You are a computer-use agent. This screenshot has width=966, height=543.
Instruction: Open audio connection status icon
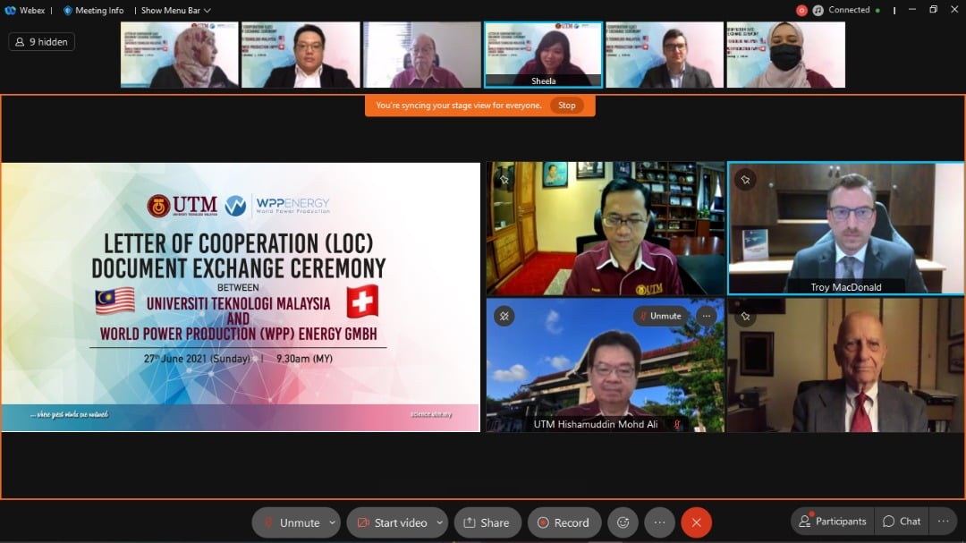(818, 10)
